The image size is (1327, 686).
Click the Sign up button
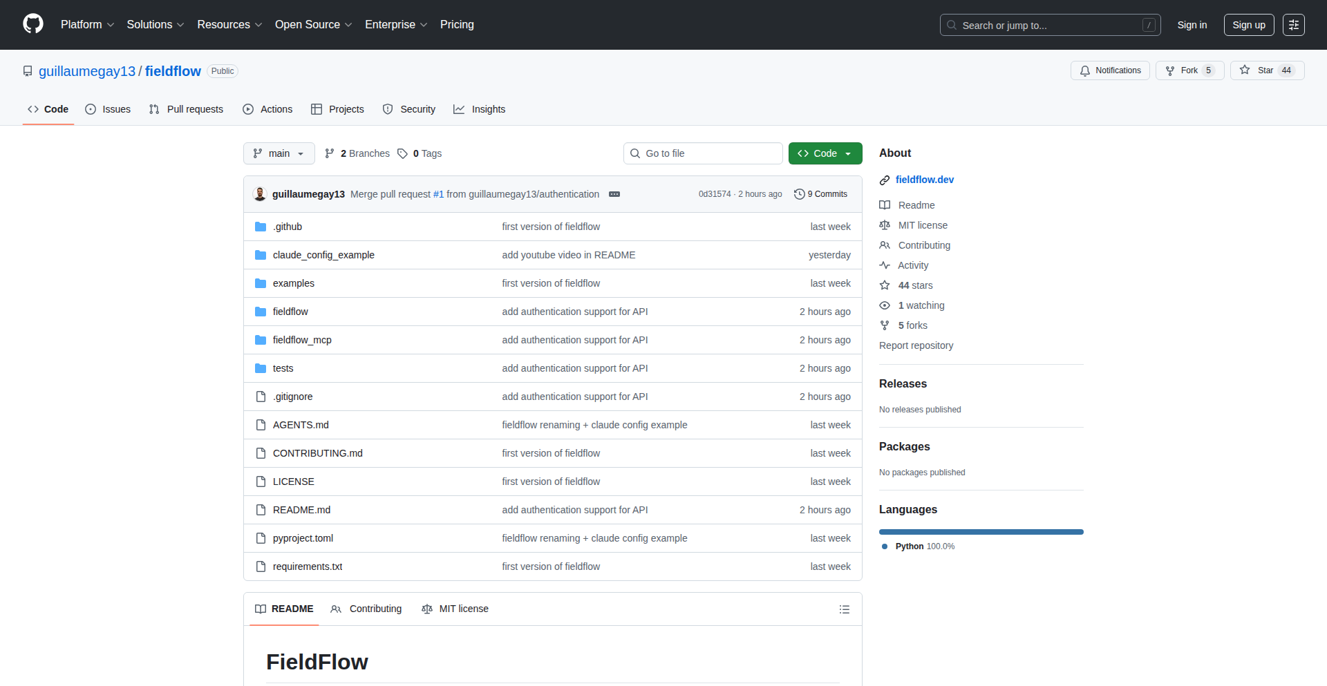[1248, 25]
